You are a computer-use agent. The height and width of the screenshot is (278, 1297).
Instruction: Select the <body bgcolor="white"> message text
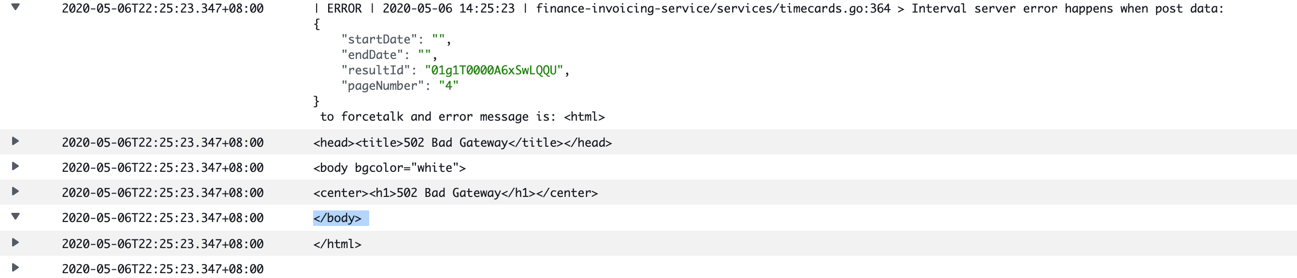(389, 168)
